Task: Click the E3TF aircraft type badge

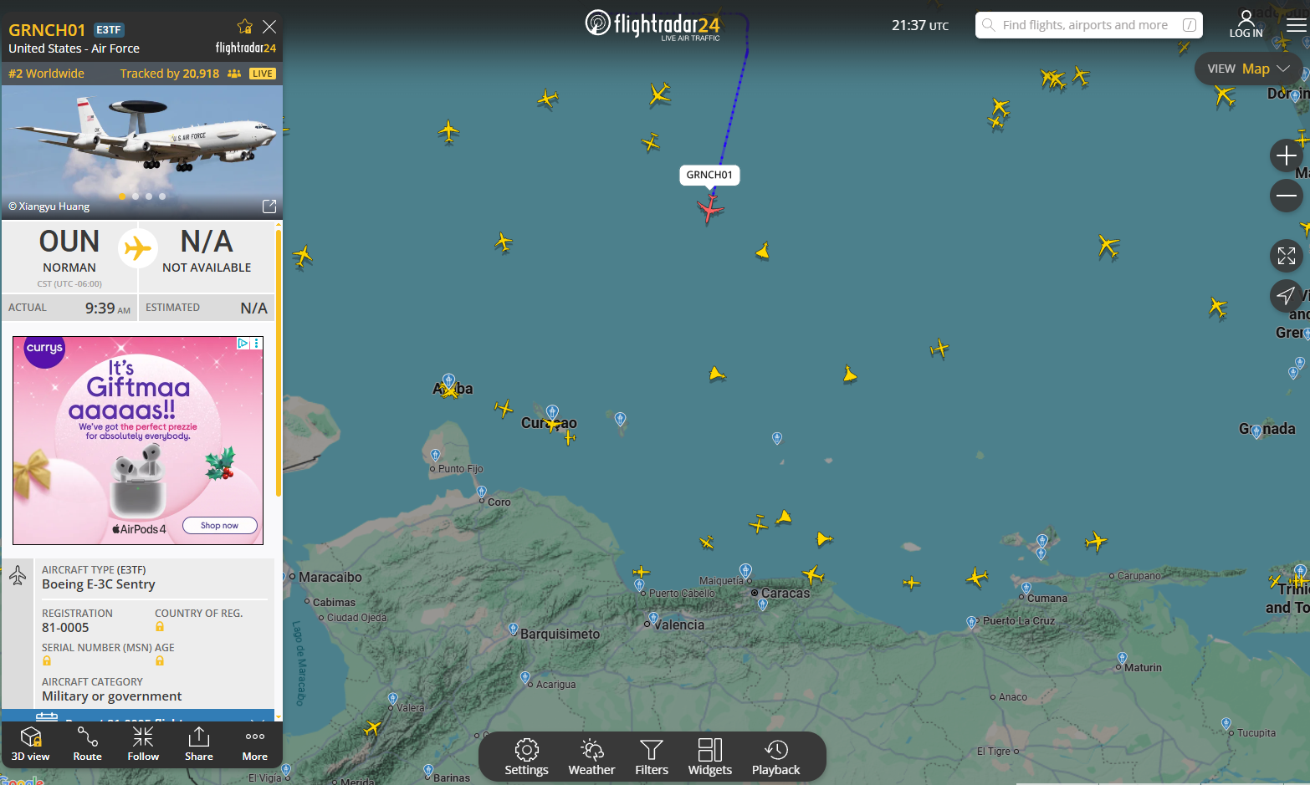Action: [x=109, y=30]
